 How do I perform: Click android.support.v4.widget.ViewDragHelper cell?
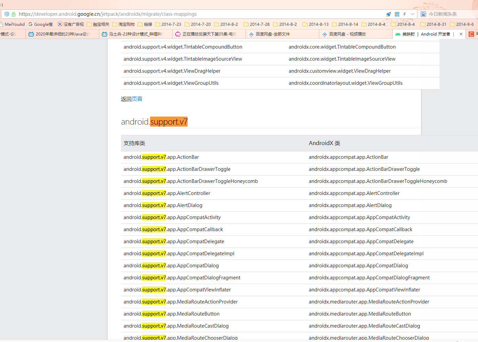(172, 71)
